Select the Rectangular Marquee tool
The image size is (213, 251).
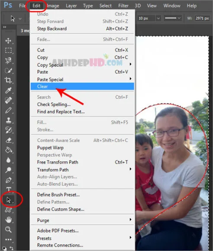(x=8, y=50)
